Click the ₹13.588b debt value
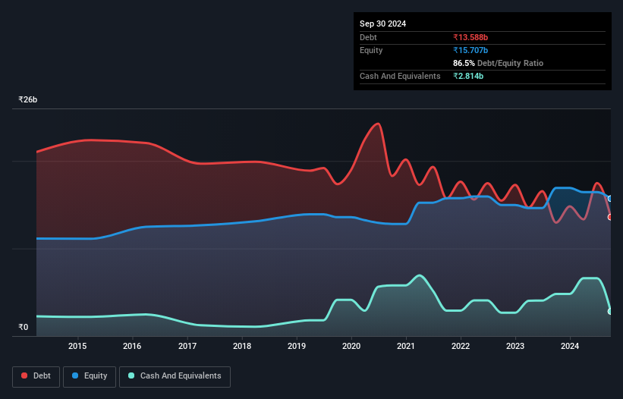 470,37
